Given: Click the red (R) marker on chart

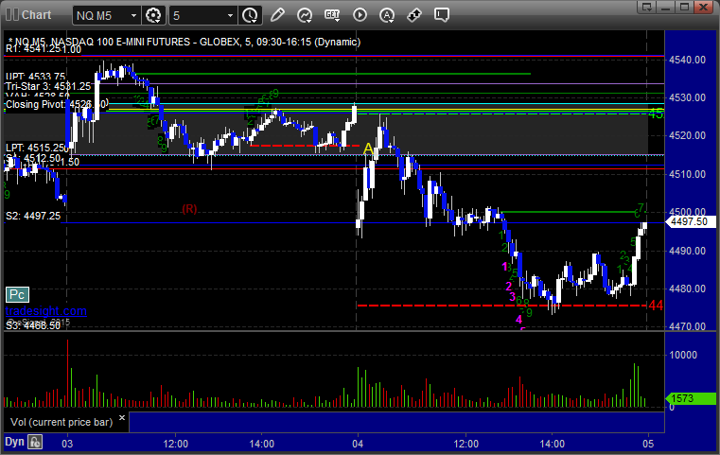Looking at the screenshot, I should (189, 209).
